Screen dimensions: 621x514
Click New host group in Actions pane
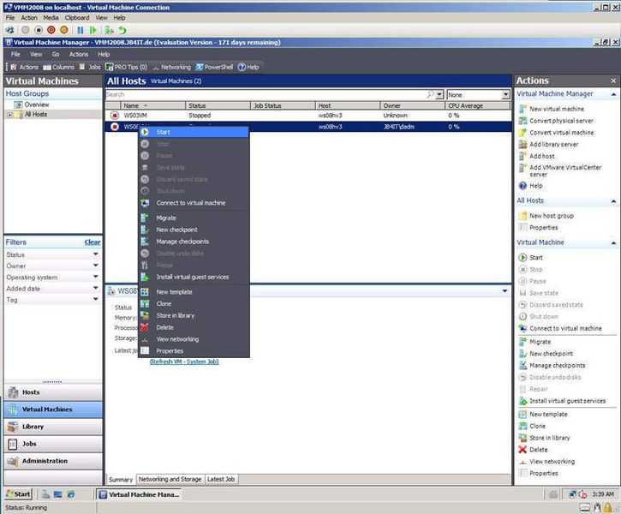552,215
